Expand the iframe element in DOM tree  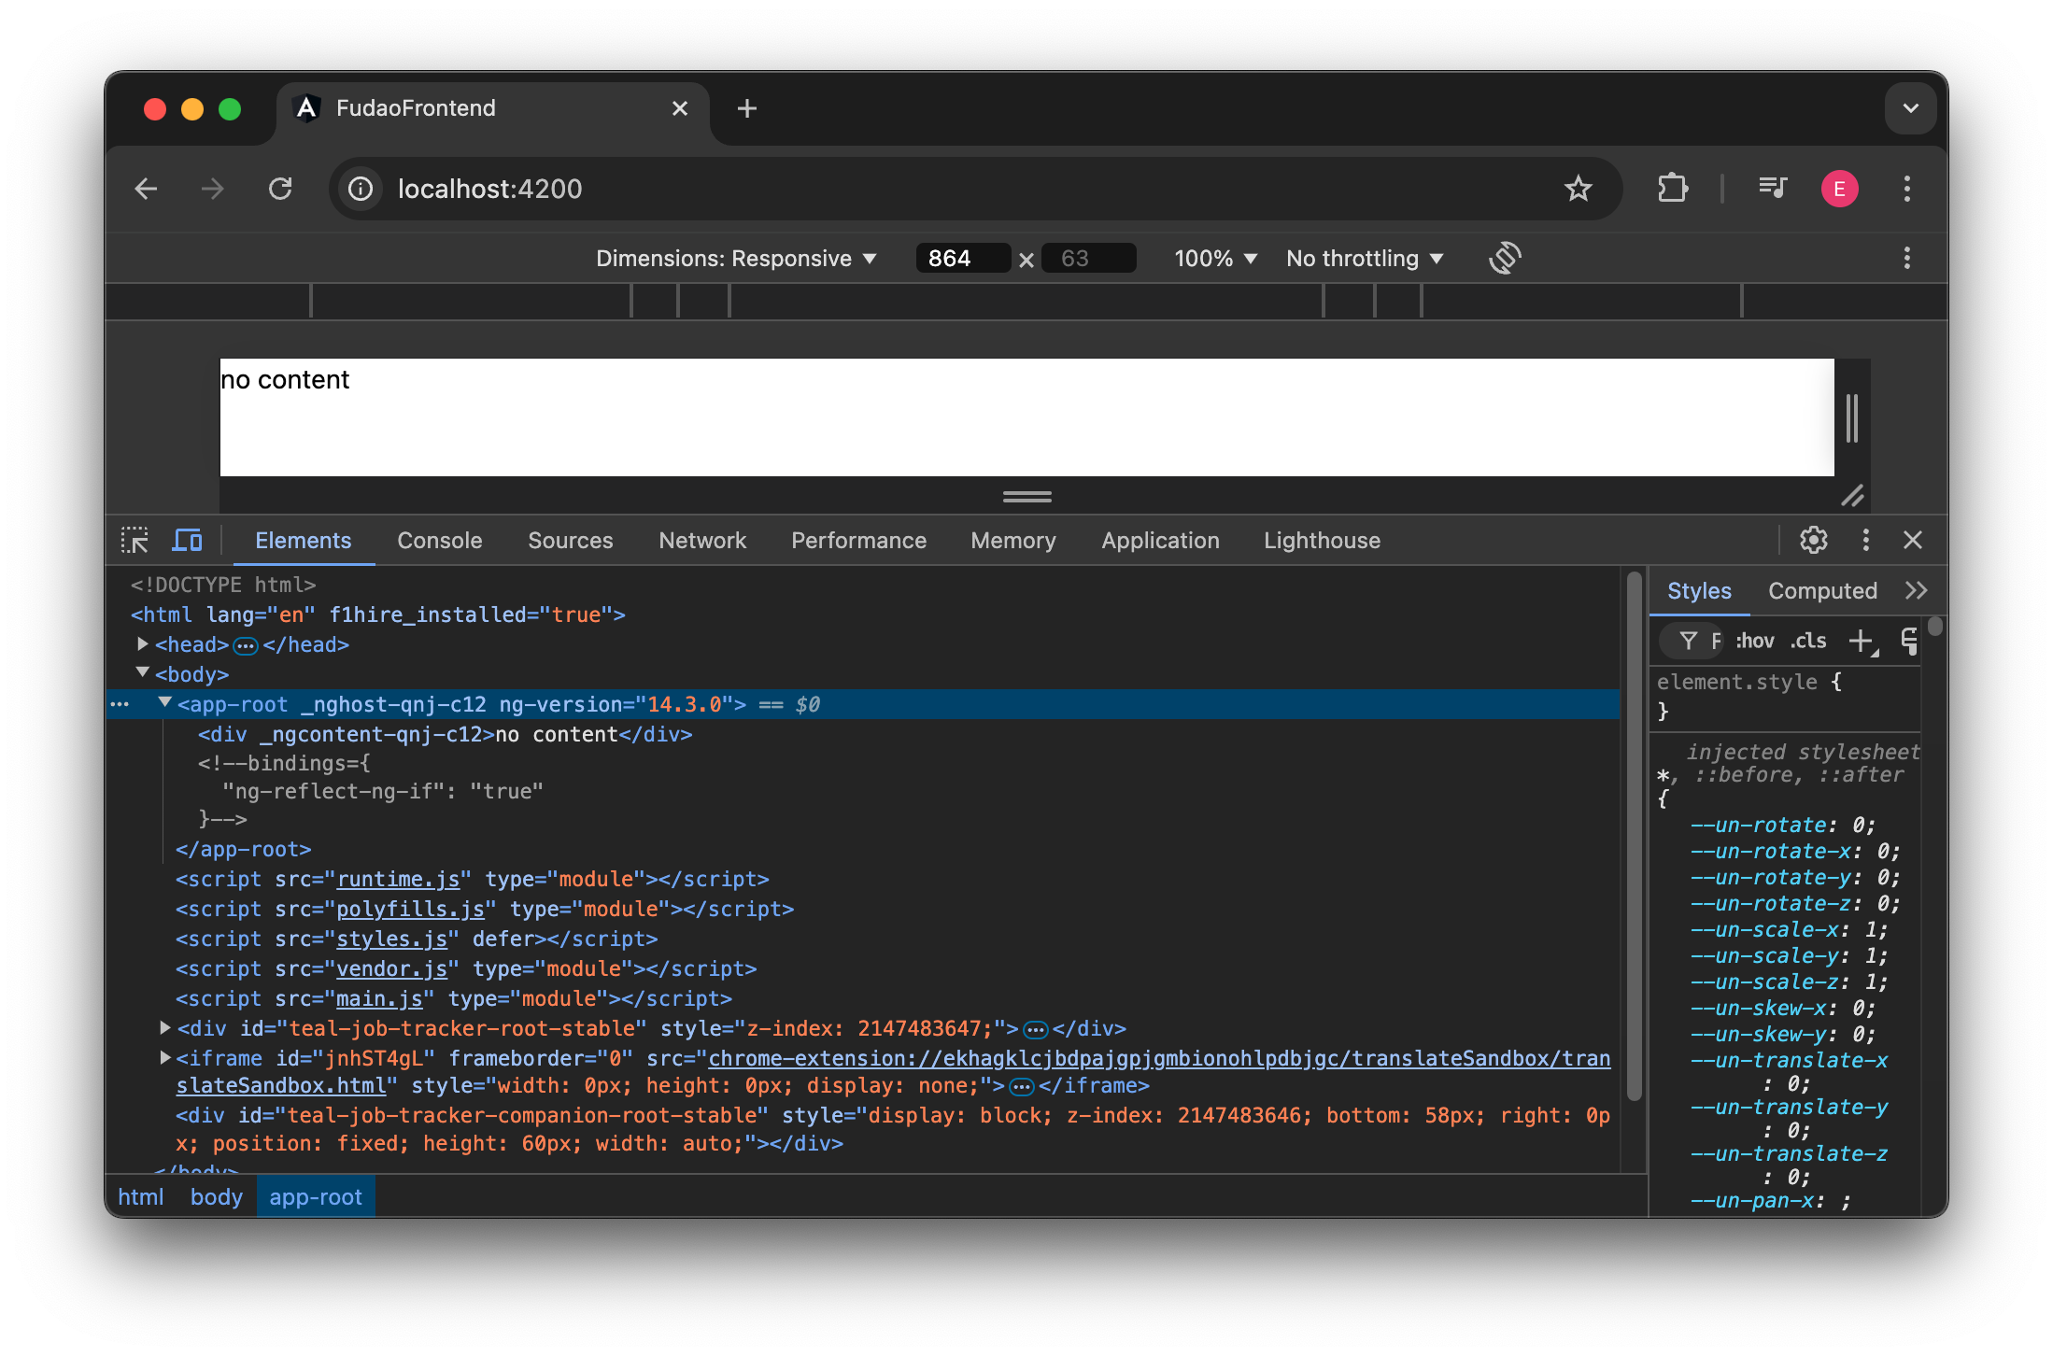pos(164,1058)
